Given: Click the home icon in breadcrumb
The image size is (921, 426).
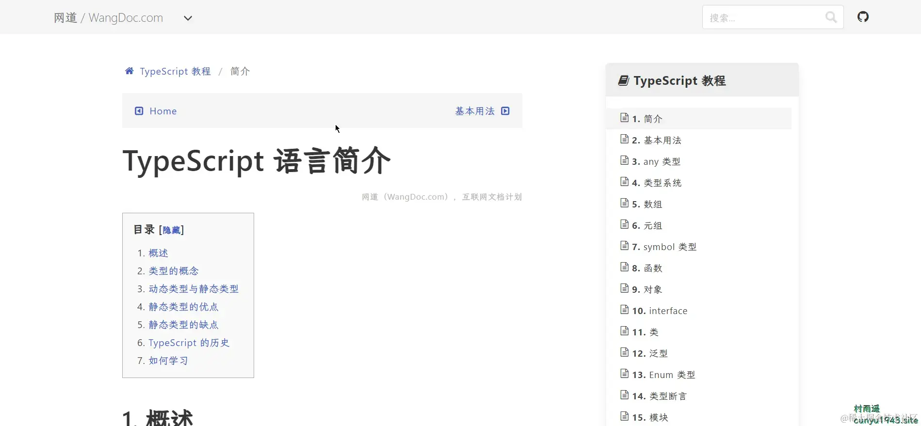Looking at the screenshot, I should pyautogui.click(x=129, y=71).
